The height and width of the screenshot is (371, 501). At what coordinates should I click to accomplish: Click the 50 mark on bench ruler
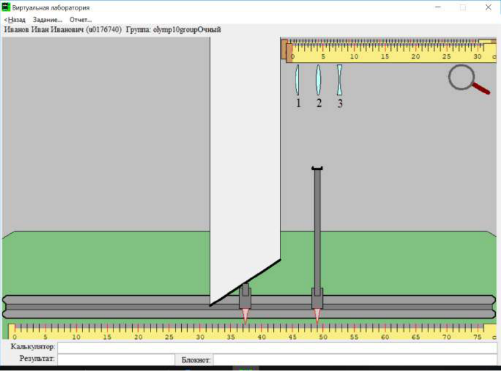(x=323, y=337)
